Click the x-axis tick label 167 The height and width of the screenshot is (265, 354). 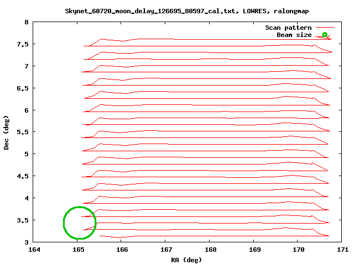[x=166, y=250]
